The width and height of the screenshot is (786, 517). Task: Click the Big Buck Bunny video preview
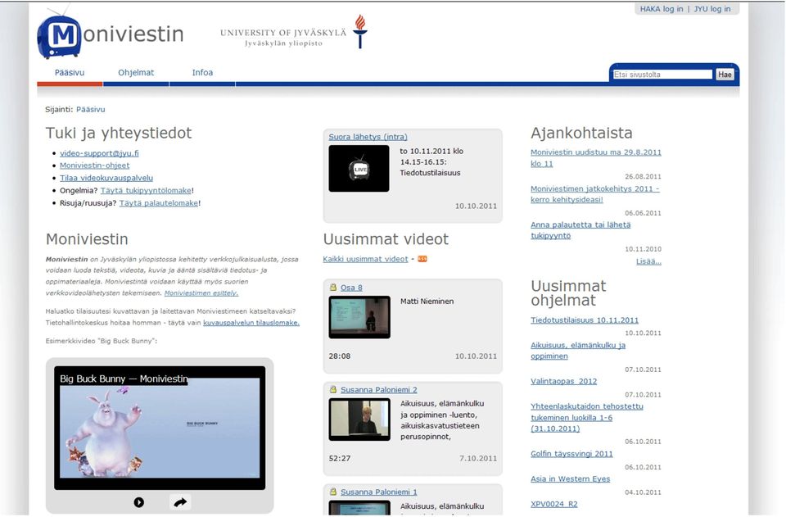160,428
